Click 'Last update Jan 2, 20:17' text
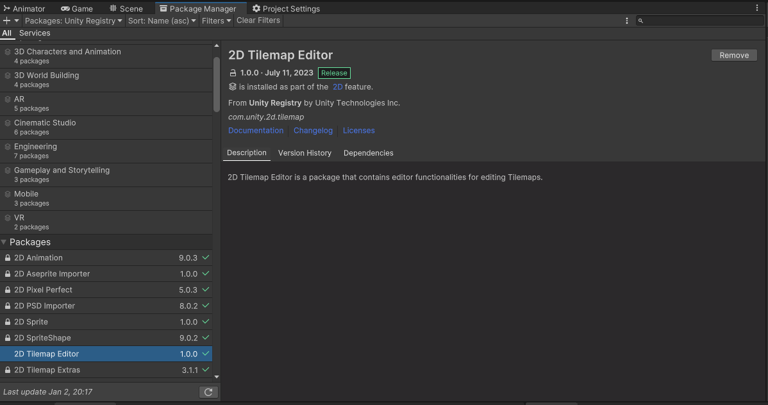Image resolution: width=768 pixels, height=405 pixels. (47, 392)
